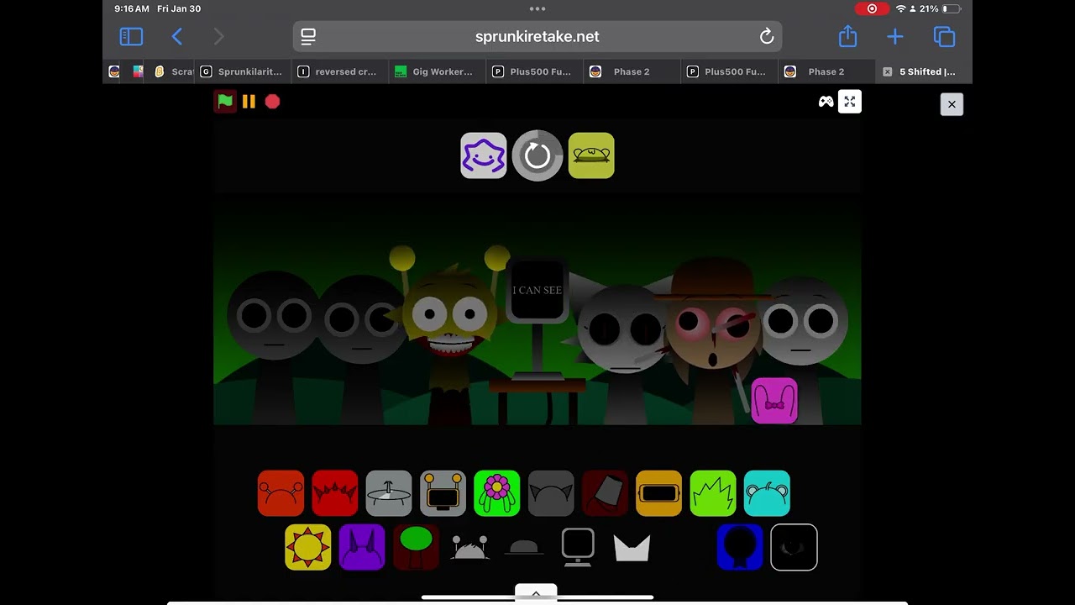Pick the black eye character icon

(x=794, y=547)
